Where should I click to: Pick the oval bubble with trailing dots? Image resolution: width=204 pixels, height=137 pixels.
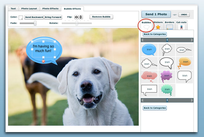click(x=184, y=50)
